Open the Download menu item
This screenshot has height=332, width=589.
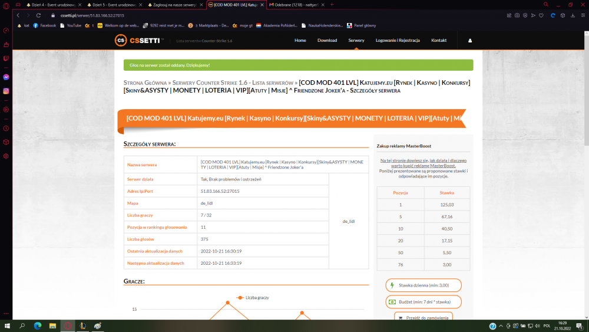(x=327, y=40)
